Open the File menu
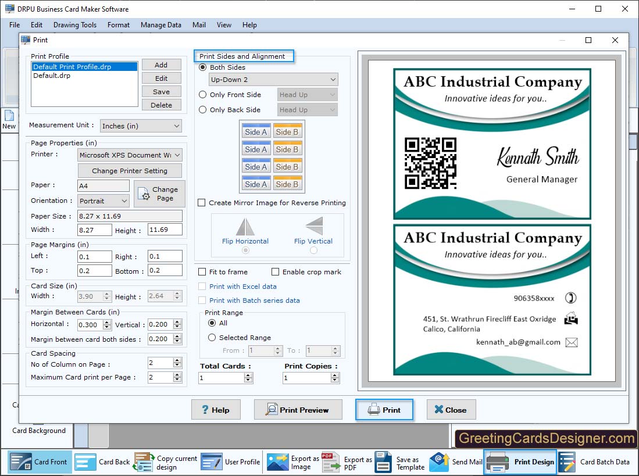 [15, 25]
